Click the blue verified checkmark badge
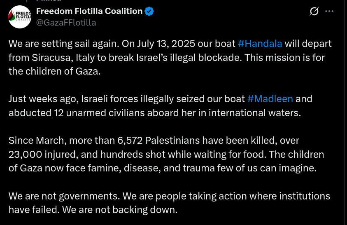 coord(149,12)
